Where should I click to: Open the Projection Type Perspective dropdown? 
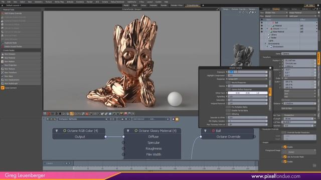click(299, 115)
